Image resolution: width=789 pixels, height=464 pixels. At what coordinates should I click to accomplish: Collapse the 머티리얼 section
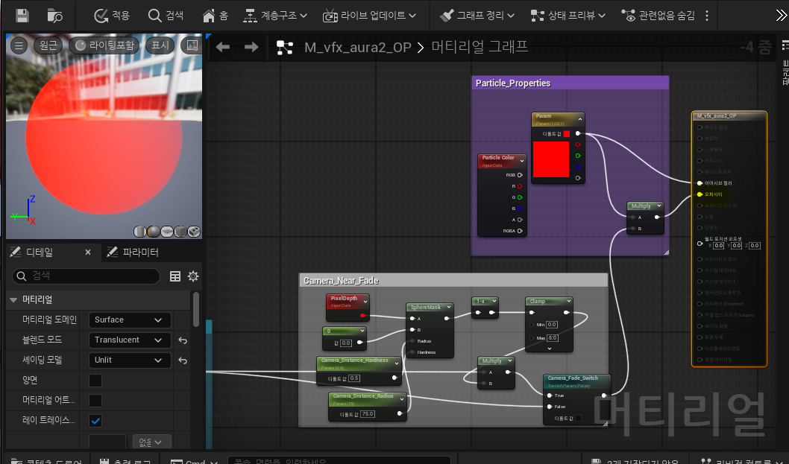(13, 299)
